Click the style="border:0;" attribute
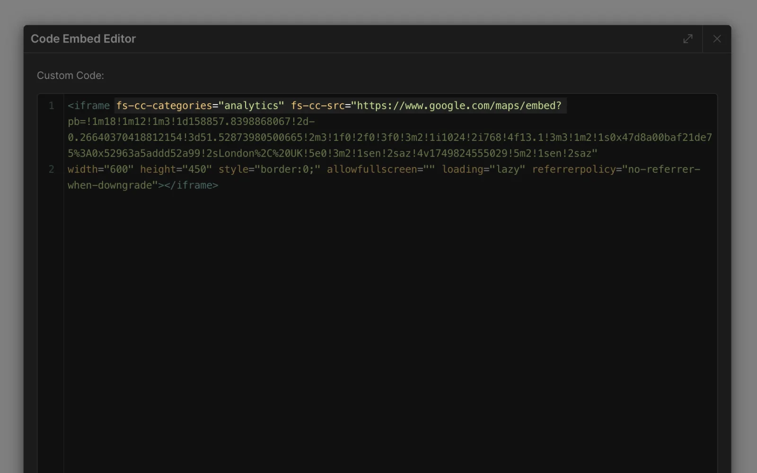The width and height of the screenshot is (757, 473). [x=269, y=169]
